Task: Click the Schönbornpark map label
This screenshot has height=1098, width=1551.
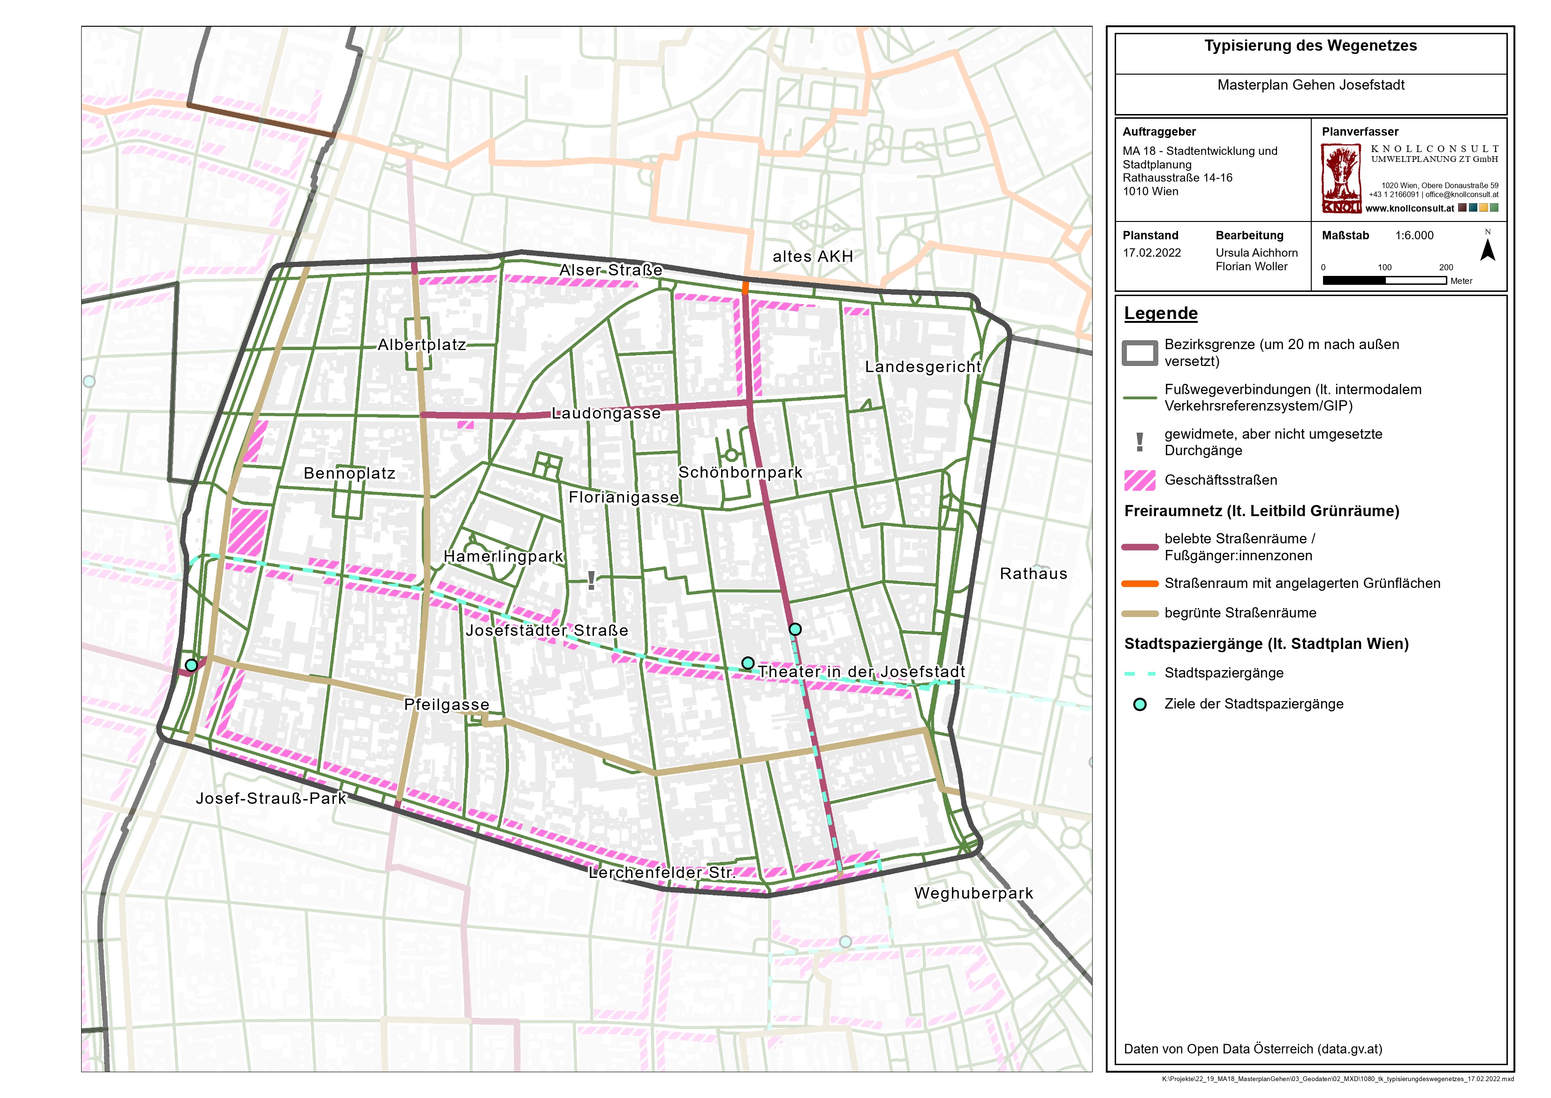Action: click(740, 473)
